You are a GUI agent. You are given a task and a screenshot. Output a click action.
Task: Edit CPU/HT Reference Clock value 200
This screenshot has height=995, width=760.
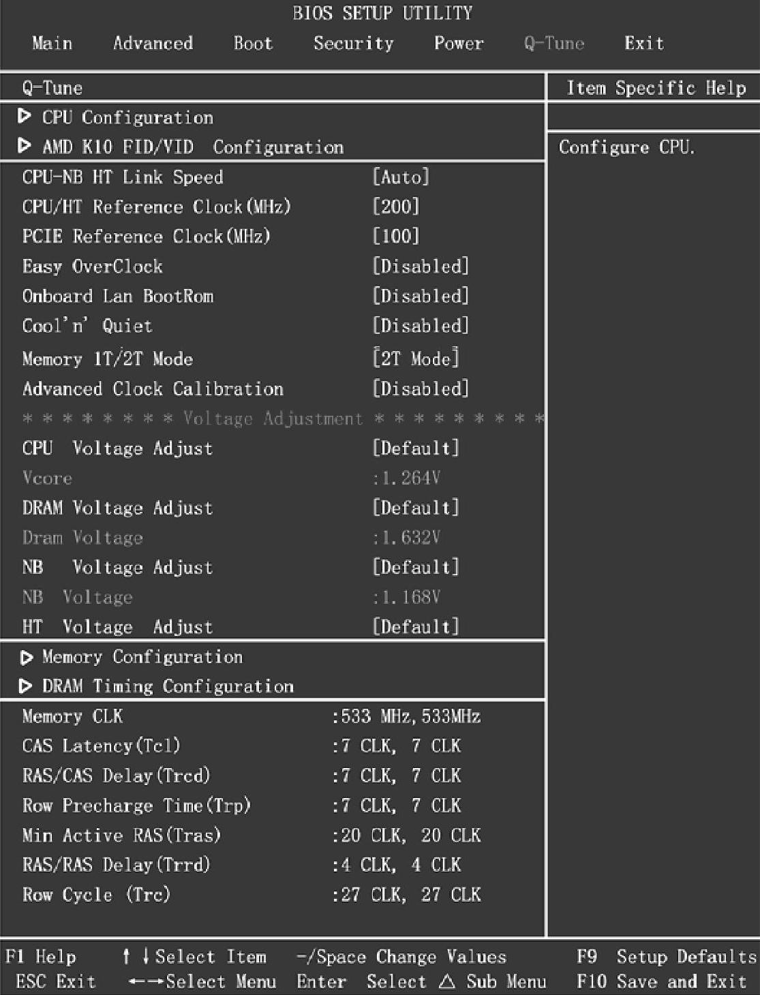[396, 206]
